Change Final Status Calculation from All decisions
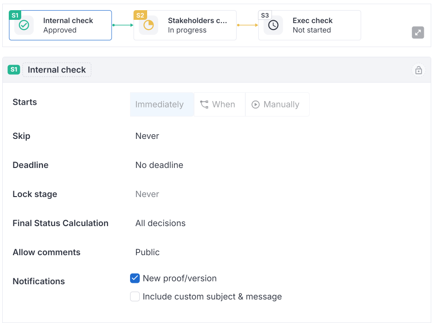The width and height of the screenshot is (434, 323). [160, 223]
